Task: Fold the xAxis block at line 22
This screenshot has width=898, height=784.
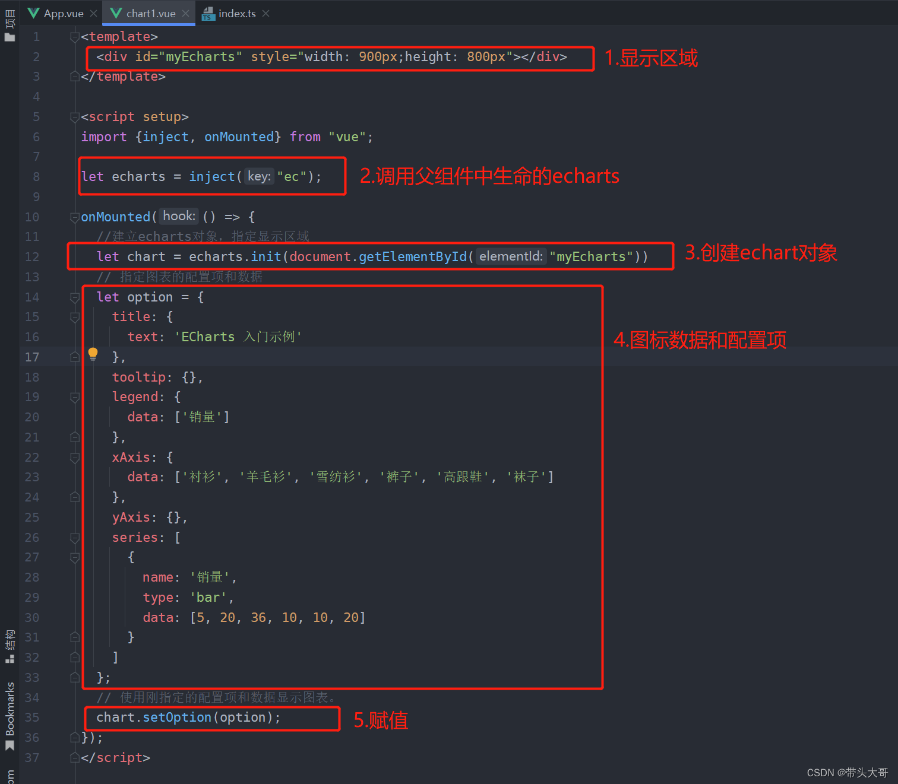Action: point(75,458)
